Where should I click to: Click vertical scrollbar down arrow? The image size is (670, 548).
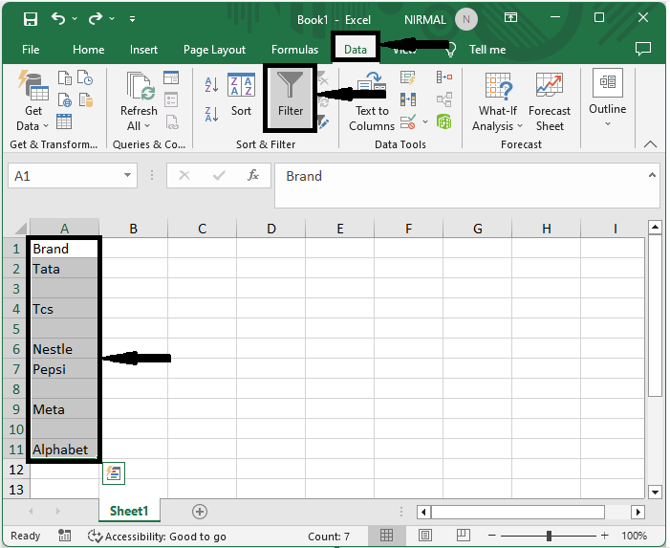pyautogui.click(x=655, y=492)
